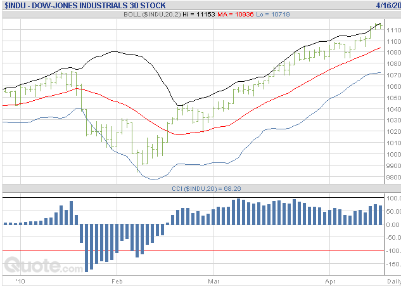Image resolution: width=401 pixels, height=286 pixels.
Task: Click the $INDU Dow-Jones Industrials chart title
Action: [85, 5]
